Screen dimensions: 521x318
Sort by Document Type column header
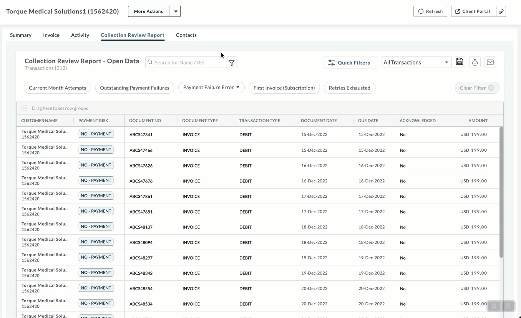200,121
